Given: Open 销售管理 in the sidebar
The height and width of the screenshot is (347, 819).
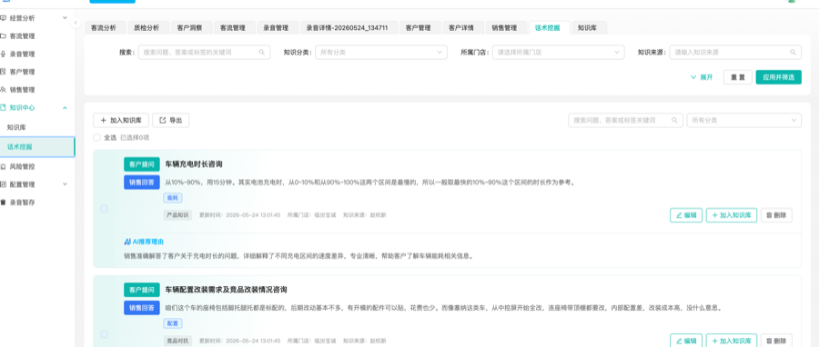Looking at the screenshot, I should coord(22,90).
